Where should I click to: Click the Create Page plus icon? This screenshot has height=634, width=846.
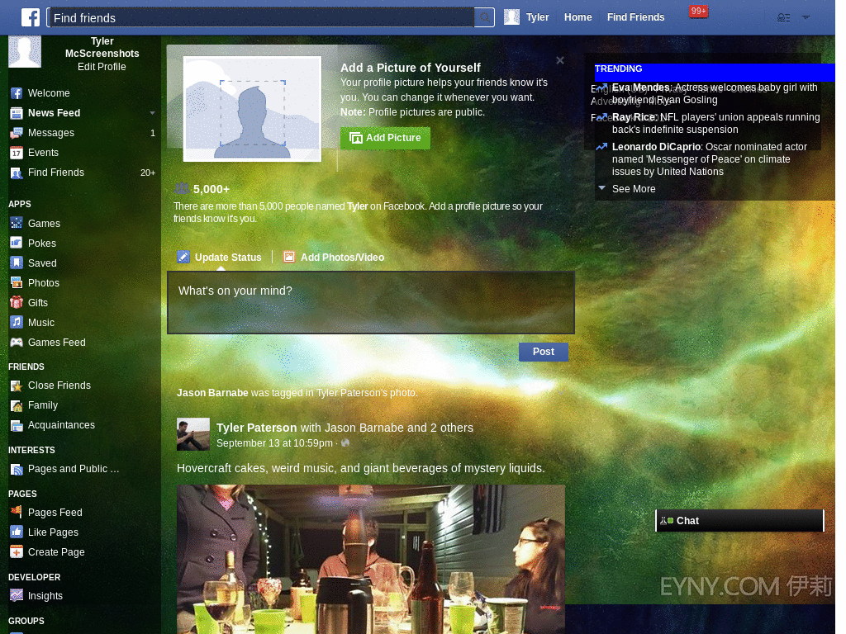pyautogui.click(x=17, y=551)
